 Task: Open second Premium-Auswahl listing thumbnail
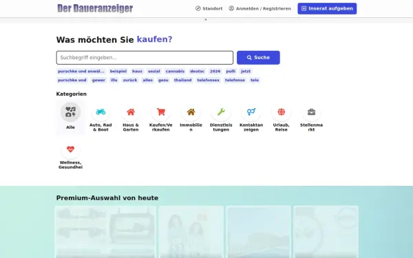tap(191, 232)
